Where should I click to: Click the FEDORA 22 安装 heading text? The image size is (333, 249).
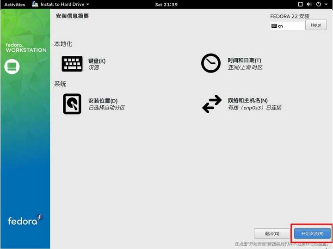click(x=290, y=16)
